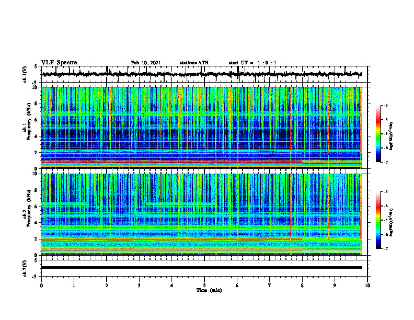414x320 pixels.
Task: Click the '5' tick on ch.1 voltage axis
Action: [36, 67]
